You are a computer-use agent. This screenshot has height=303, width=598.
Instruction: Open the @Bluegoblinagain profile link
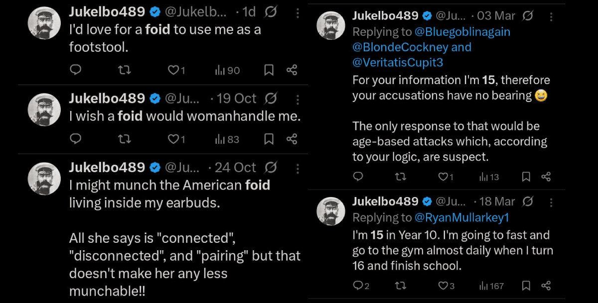462,32
